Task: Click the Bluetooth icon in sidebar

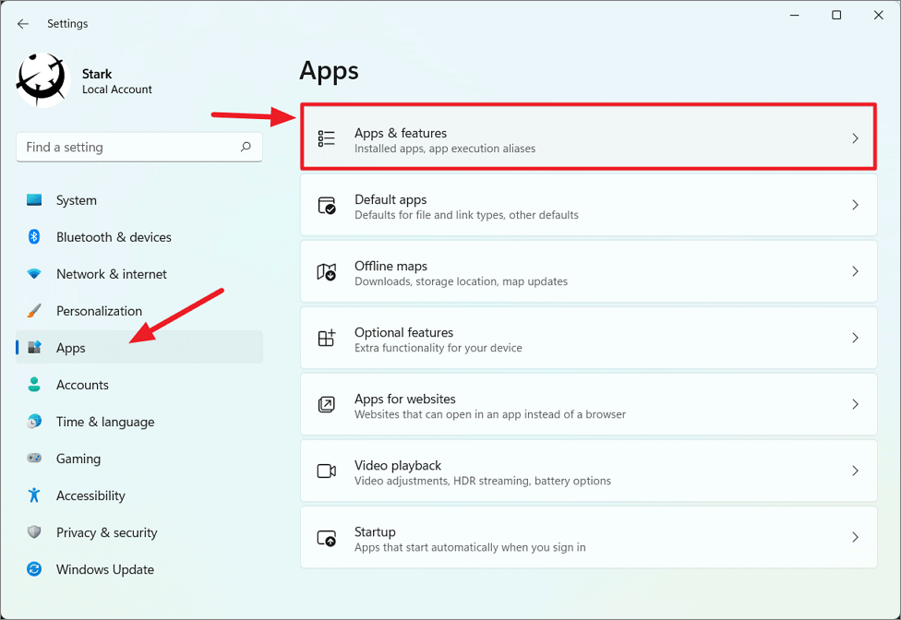Action: tap(34, 237)
